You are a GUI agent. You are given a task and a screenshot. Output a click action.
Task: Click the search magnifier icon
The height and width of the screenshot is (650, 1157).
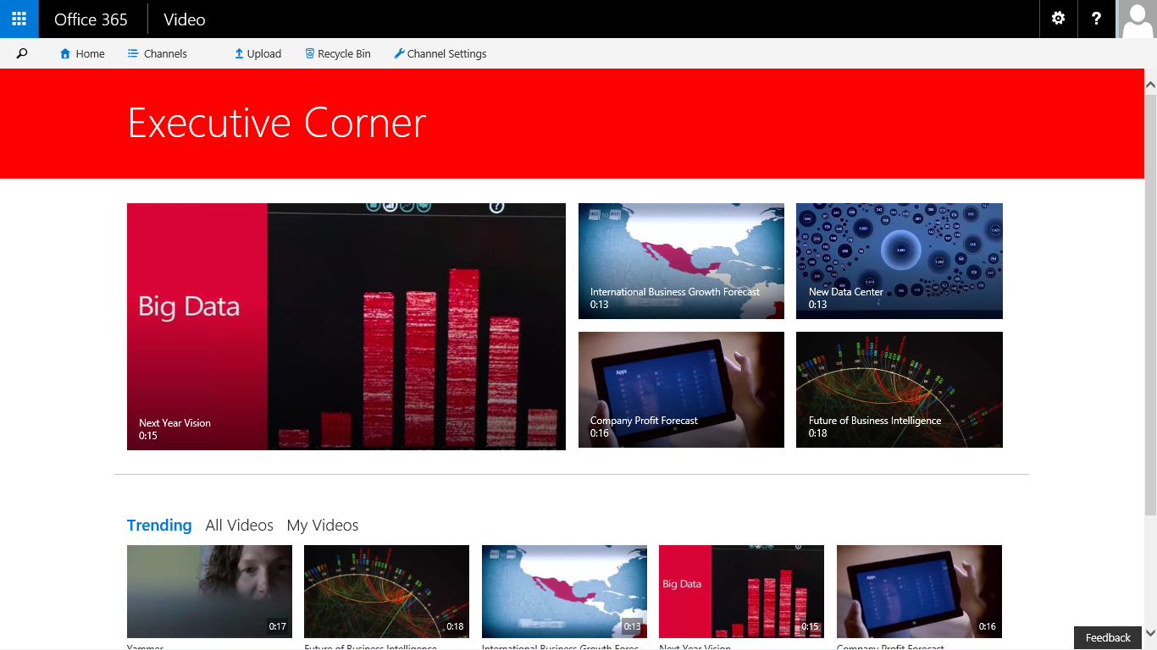tap(22, 53)
